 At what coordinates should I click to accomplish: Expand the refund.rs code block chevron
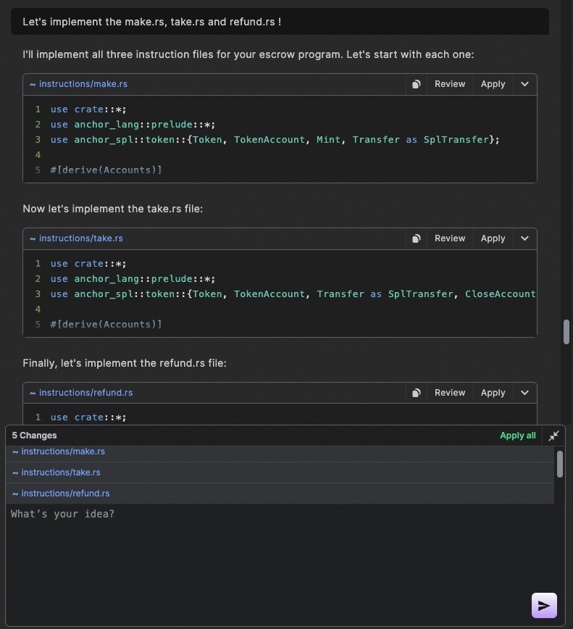(524, 393)
